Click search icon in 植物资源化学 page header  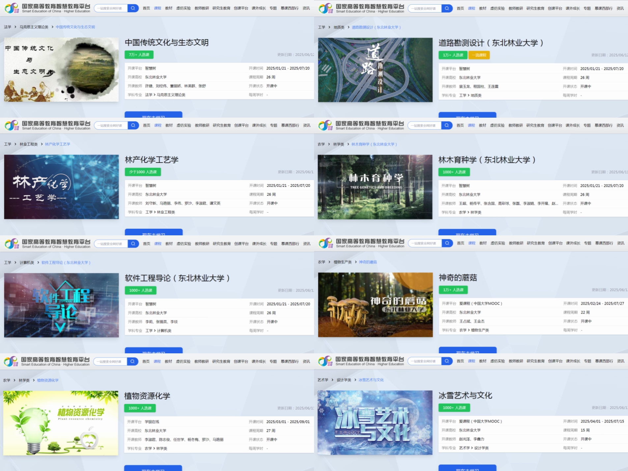tap(132, 362)
